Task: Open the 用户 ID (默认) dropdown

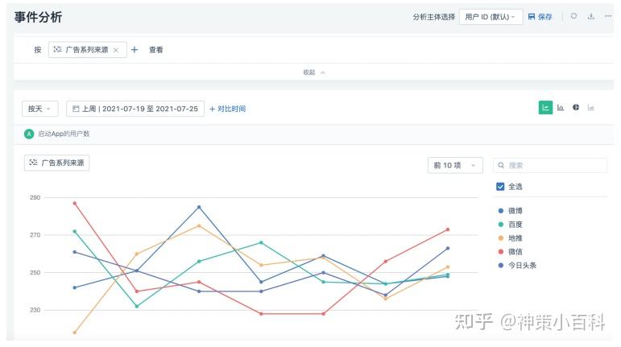Action: [489, 17]
